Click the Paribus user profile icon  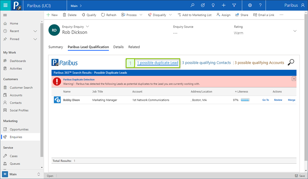pyautogui.click(x=303, y=5)
